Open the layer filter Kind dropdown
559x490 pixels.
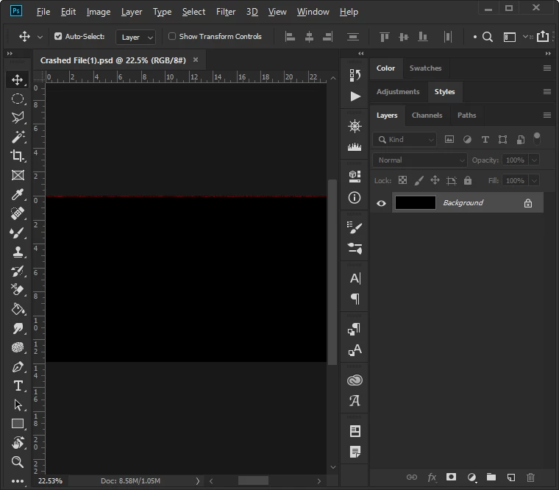405,140
